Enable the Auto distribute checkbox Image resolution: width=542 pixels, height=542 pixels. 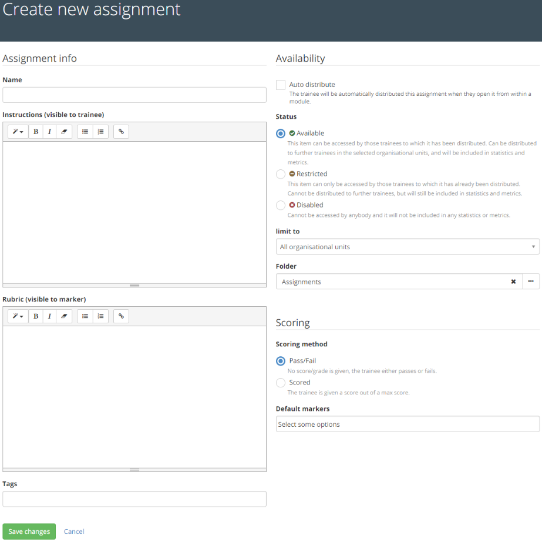[281, 85]
